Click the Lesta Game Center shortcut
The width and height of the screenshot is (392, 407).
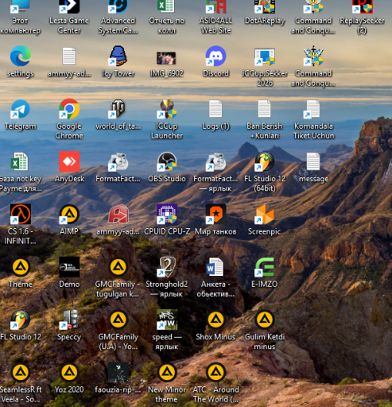pyautogui.click(x=69, y=6)
